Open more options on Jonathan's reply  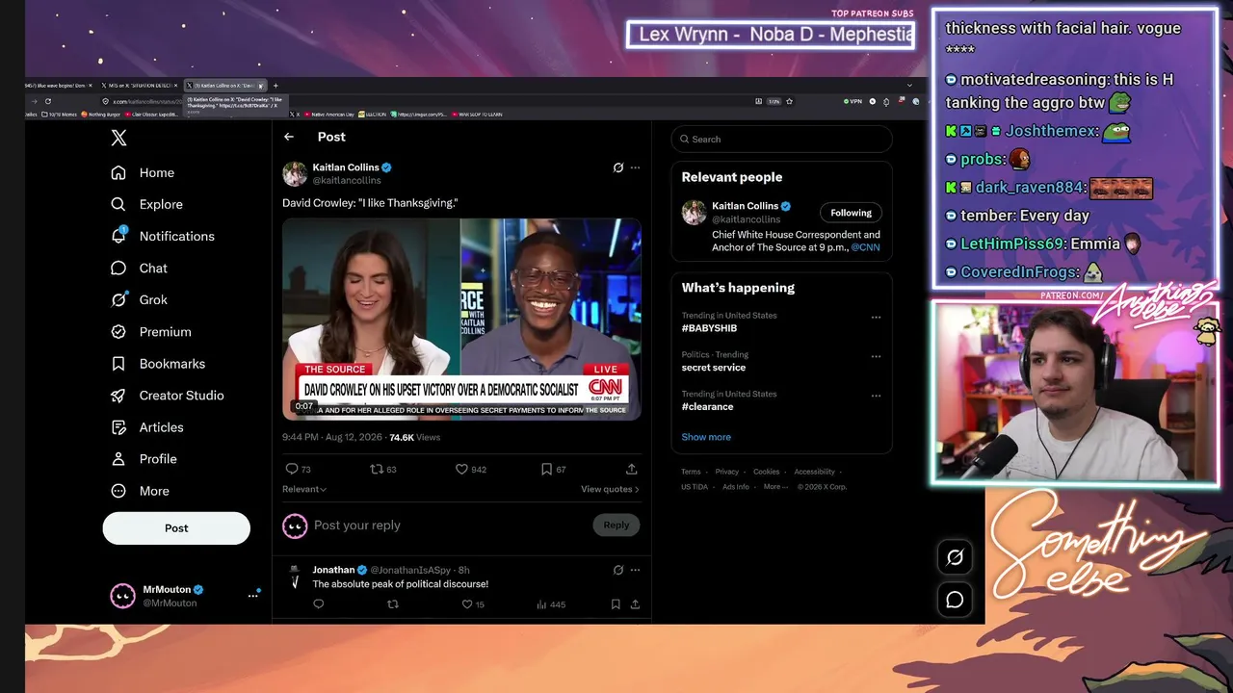pyautogui.click(x=635, y=570)
